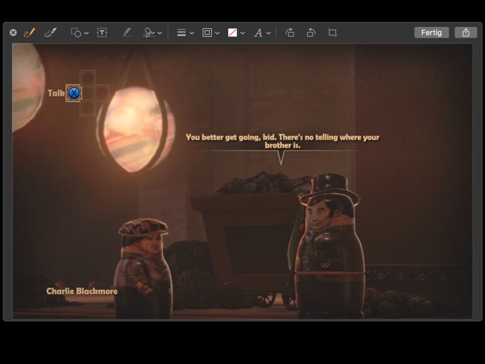
Task: Select the Sketch pen tool
Action: tap(30, 33)
